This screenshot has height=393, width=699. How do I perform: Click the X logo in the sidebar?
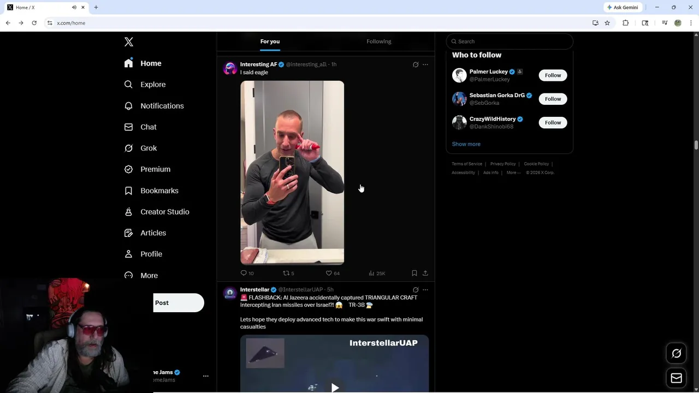pyautogui.click(x=128, y=42)
